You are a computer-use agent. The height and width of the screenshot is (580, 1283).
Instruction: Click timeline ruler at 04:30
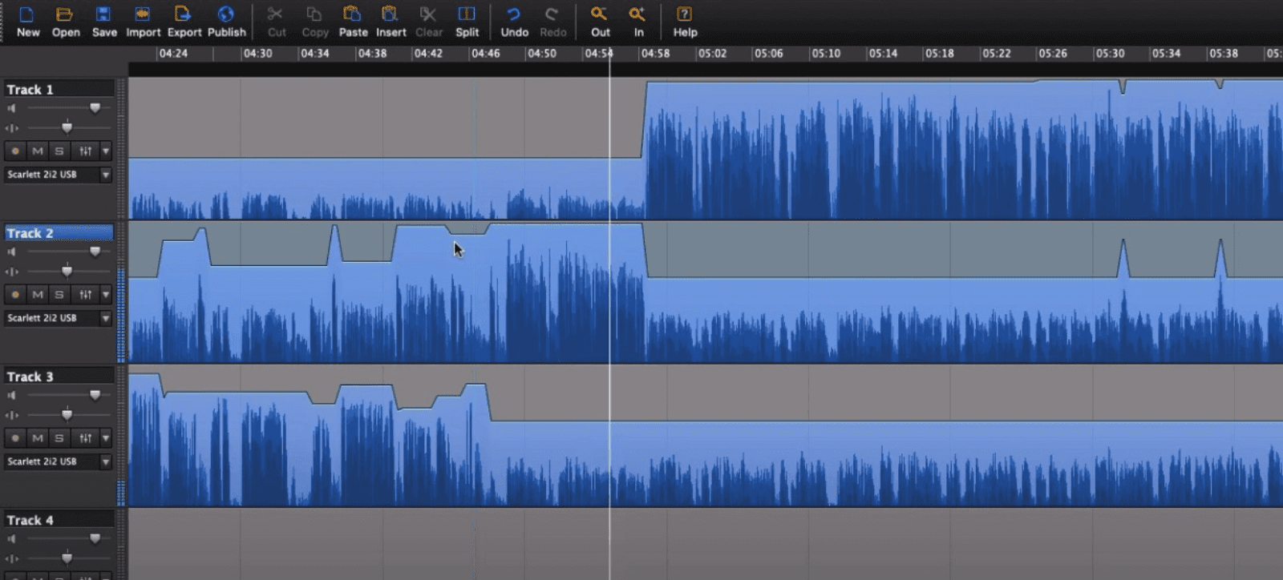pos(257,54)
